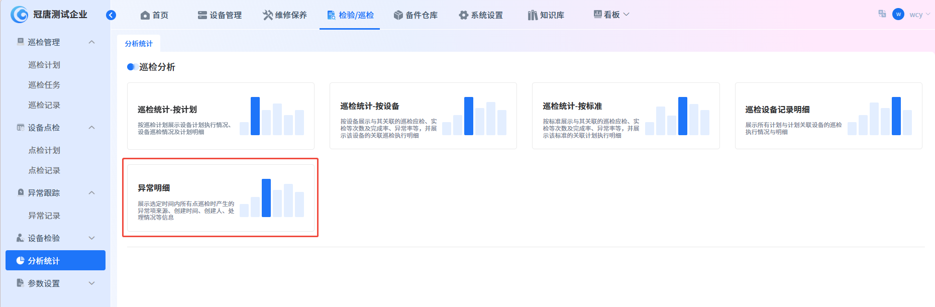Click the 巡检管理 sidebar icon
Screen dimensions: 935x307
[x=20, y=42]
